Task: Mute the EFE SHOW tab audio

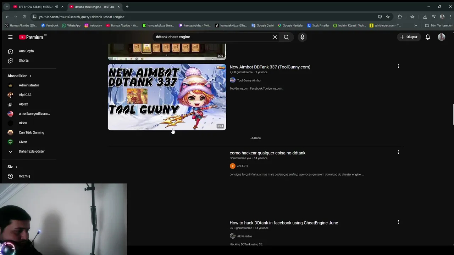Action: coord(57,7)
